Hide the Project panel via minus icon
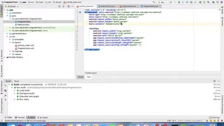Screen dimensions: 224x126 (72, 6)
